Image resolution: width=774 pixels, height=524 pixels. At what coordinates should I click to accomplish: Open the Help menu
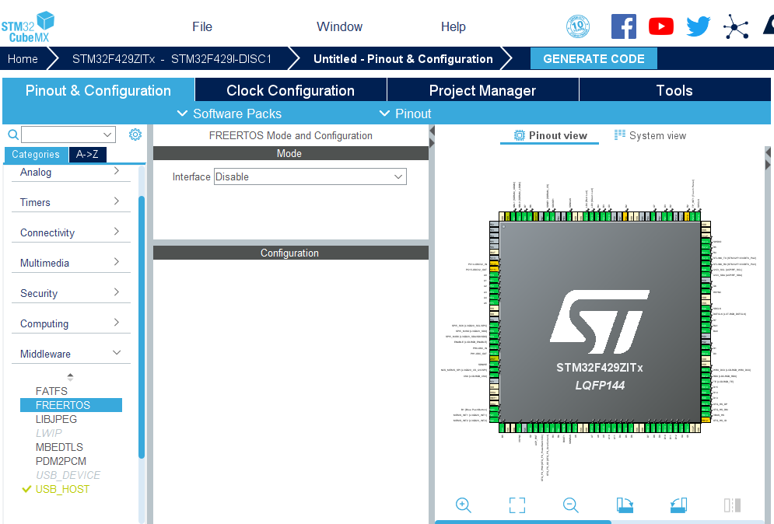coord(454,26)
